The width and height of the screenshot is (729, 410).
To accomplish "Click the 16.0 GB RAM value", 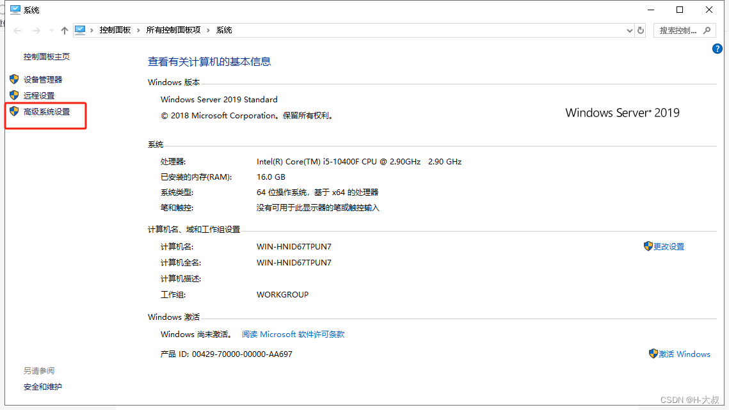I will point(271,177).
